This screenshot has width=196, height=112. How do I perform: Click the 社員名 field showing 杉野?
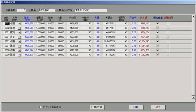(x=47, y=10)
